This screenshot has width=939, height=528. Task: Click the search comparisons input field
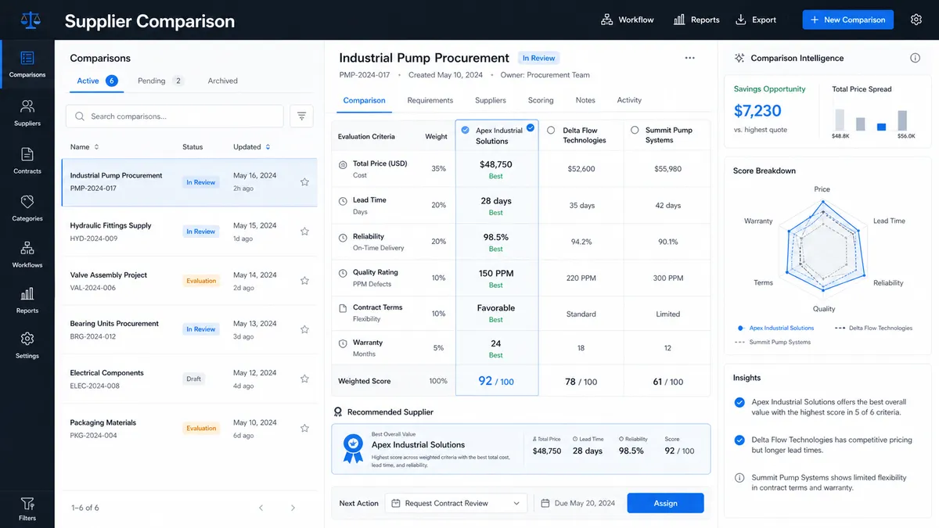click(x=174, y=117)
